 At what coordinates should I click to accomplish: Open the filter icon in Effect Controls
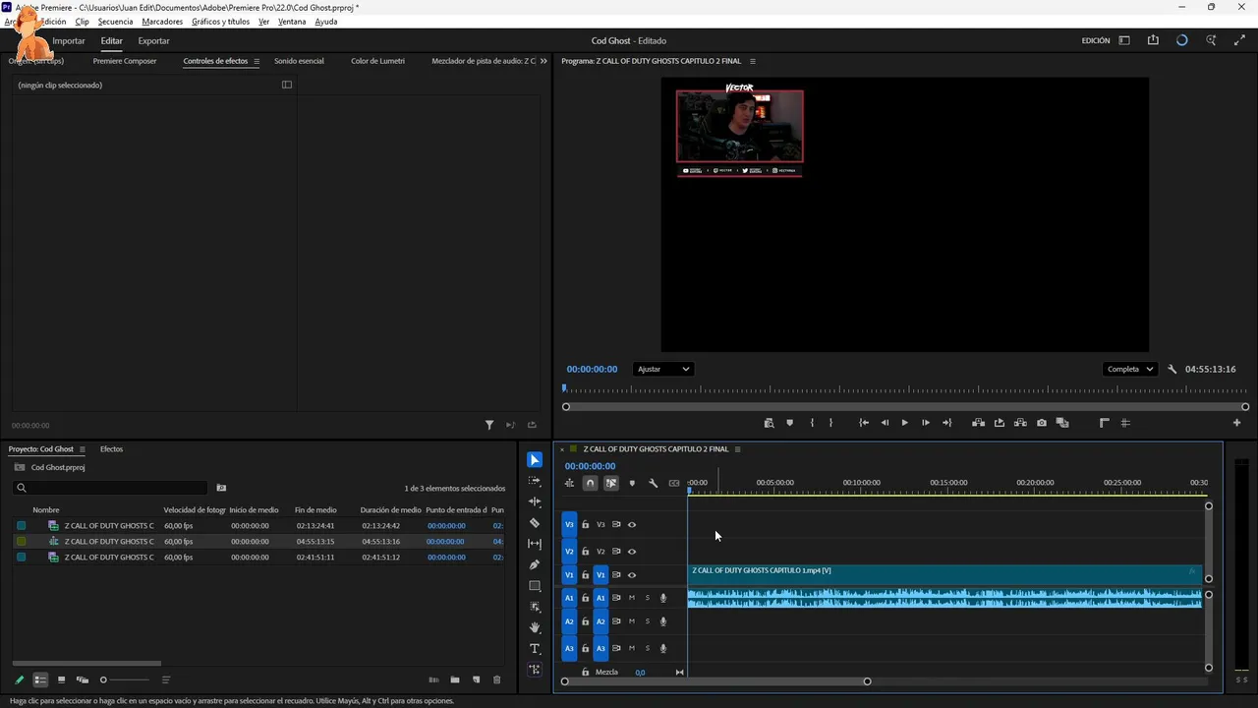489,425
